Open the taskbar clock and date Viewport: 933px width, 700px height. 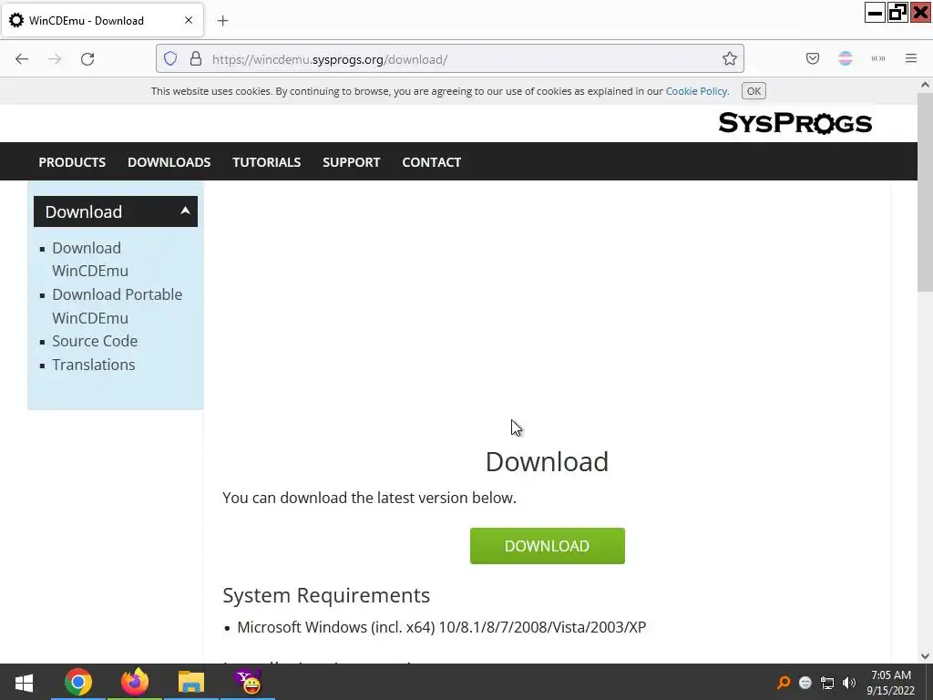coord(891,683)
